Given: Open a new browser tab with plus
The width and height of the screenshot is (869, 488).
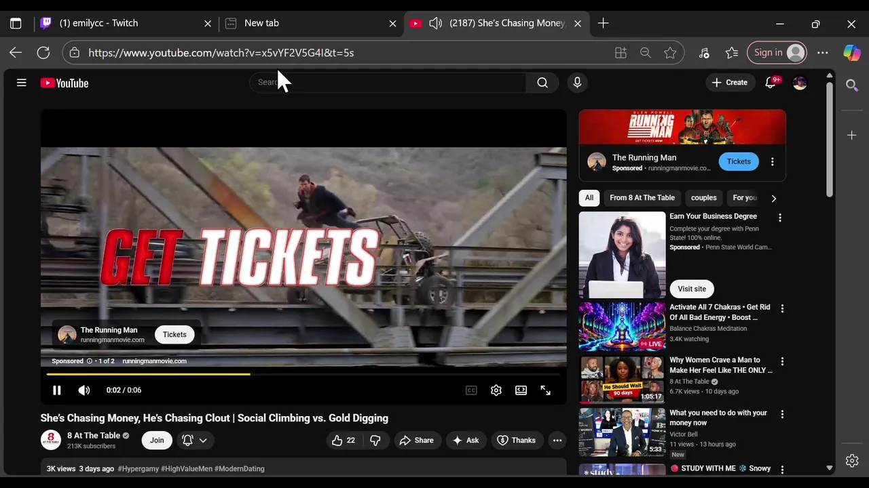Looking at the screenshot, I should pyautogui.click(x=603, y=23).
